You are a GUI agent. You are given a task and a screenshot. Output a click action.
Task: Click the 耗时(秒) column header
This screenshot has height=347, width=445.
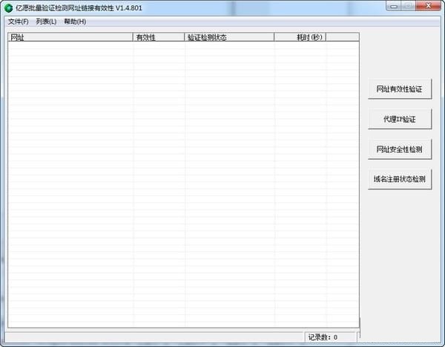tap(300, 37)
